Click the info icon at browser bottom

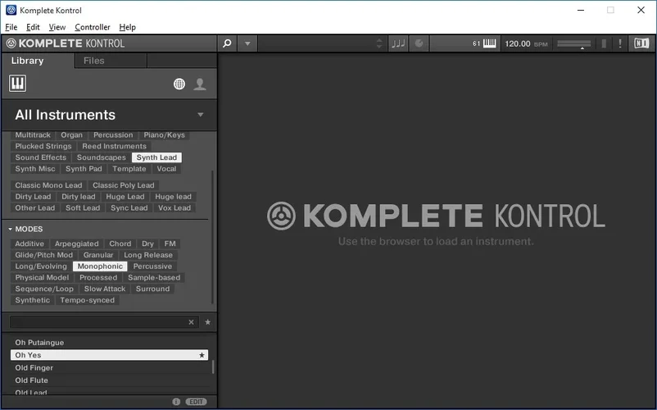[176, 402]
